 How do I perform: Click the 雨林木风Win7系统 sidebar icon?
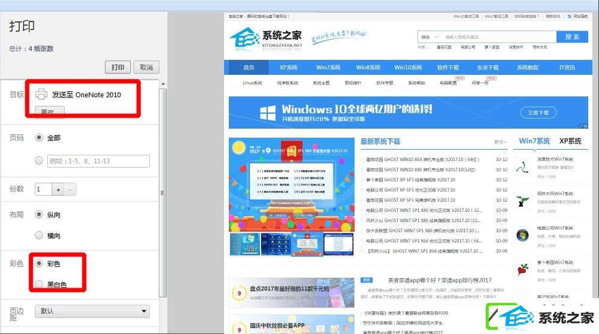pos(522,201)
